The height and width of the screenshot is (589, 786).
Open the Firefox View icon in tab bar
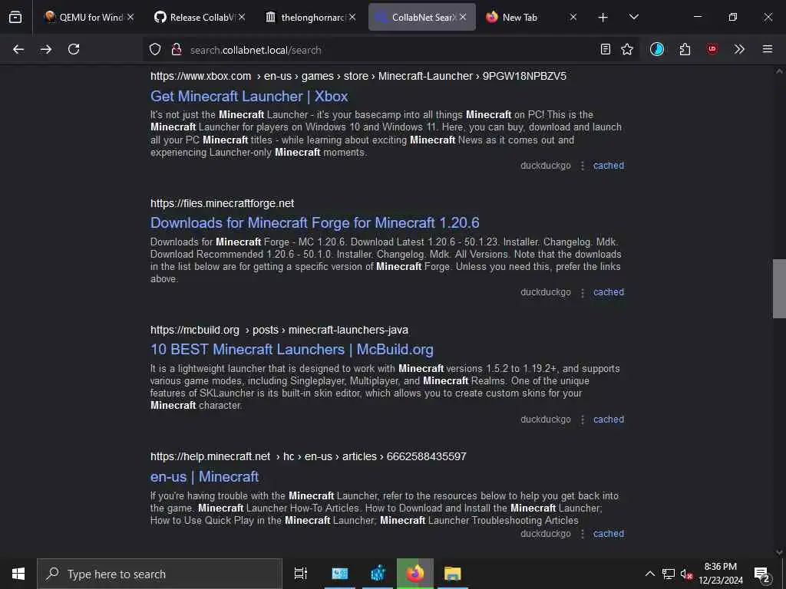pyautogui.click(x=15, y=17)
